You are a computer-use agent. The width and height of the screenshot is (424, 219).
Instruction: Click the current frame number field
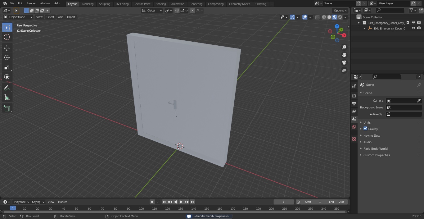point(284,202)
